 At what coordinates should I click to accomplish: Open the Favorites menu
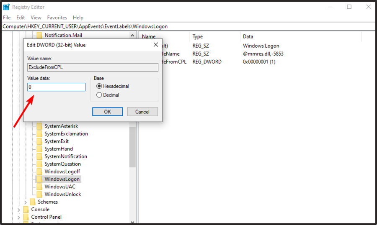[x=57, y=18]
